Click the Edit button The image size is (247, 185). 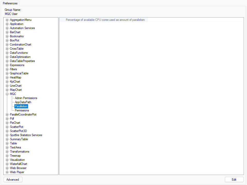[234, 179]
